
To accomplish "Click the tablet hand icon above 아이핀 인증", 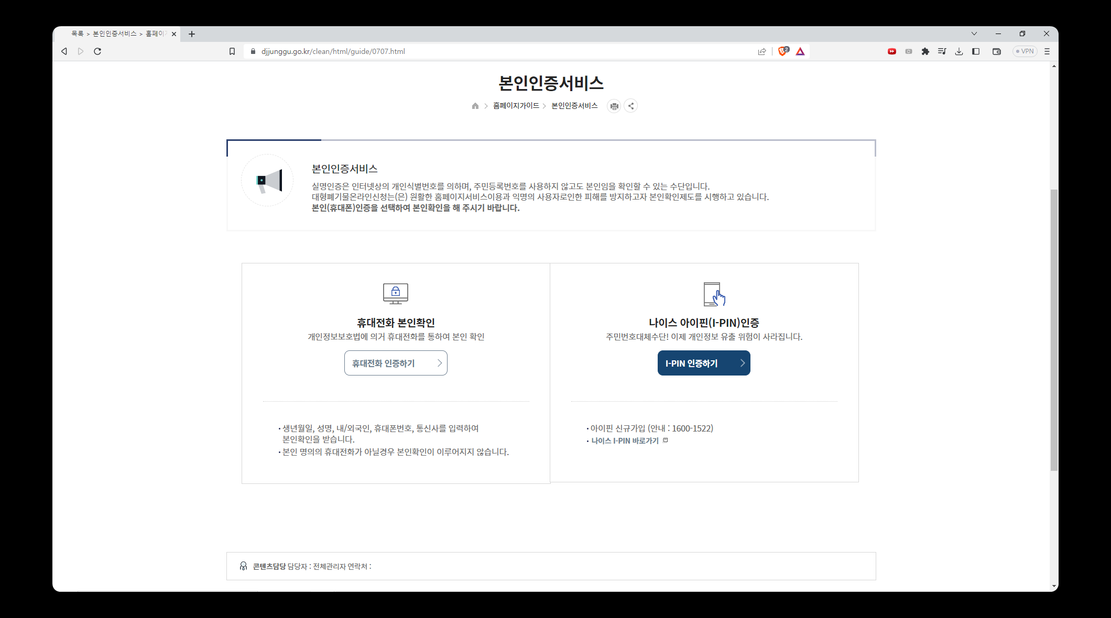I will pyautogui.click(x=714, y=294).
